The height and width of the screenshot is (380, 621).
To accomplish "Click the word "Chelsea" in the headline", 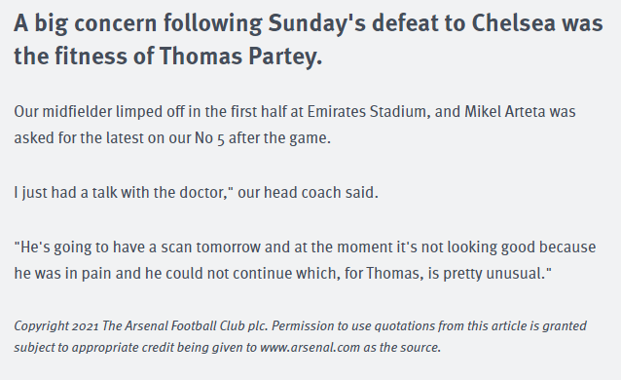I will tap(513, 23).
